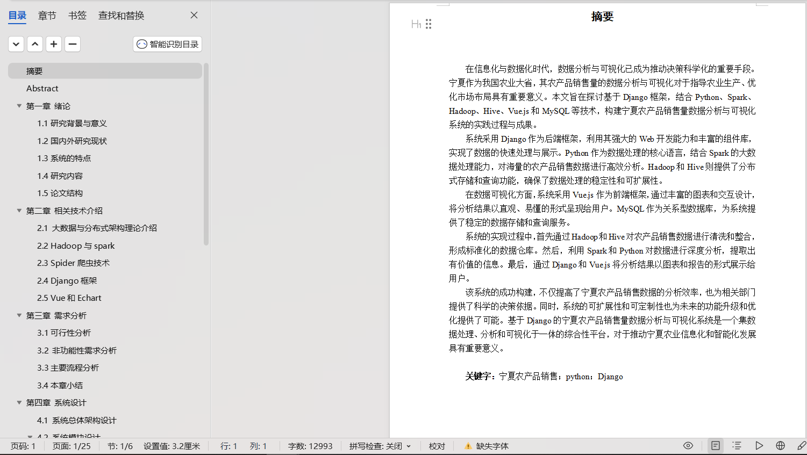Click the plus button in outline toolbar

[54, 44]
